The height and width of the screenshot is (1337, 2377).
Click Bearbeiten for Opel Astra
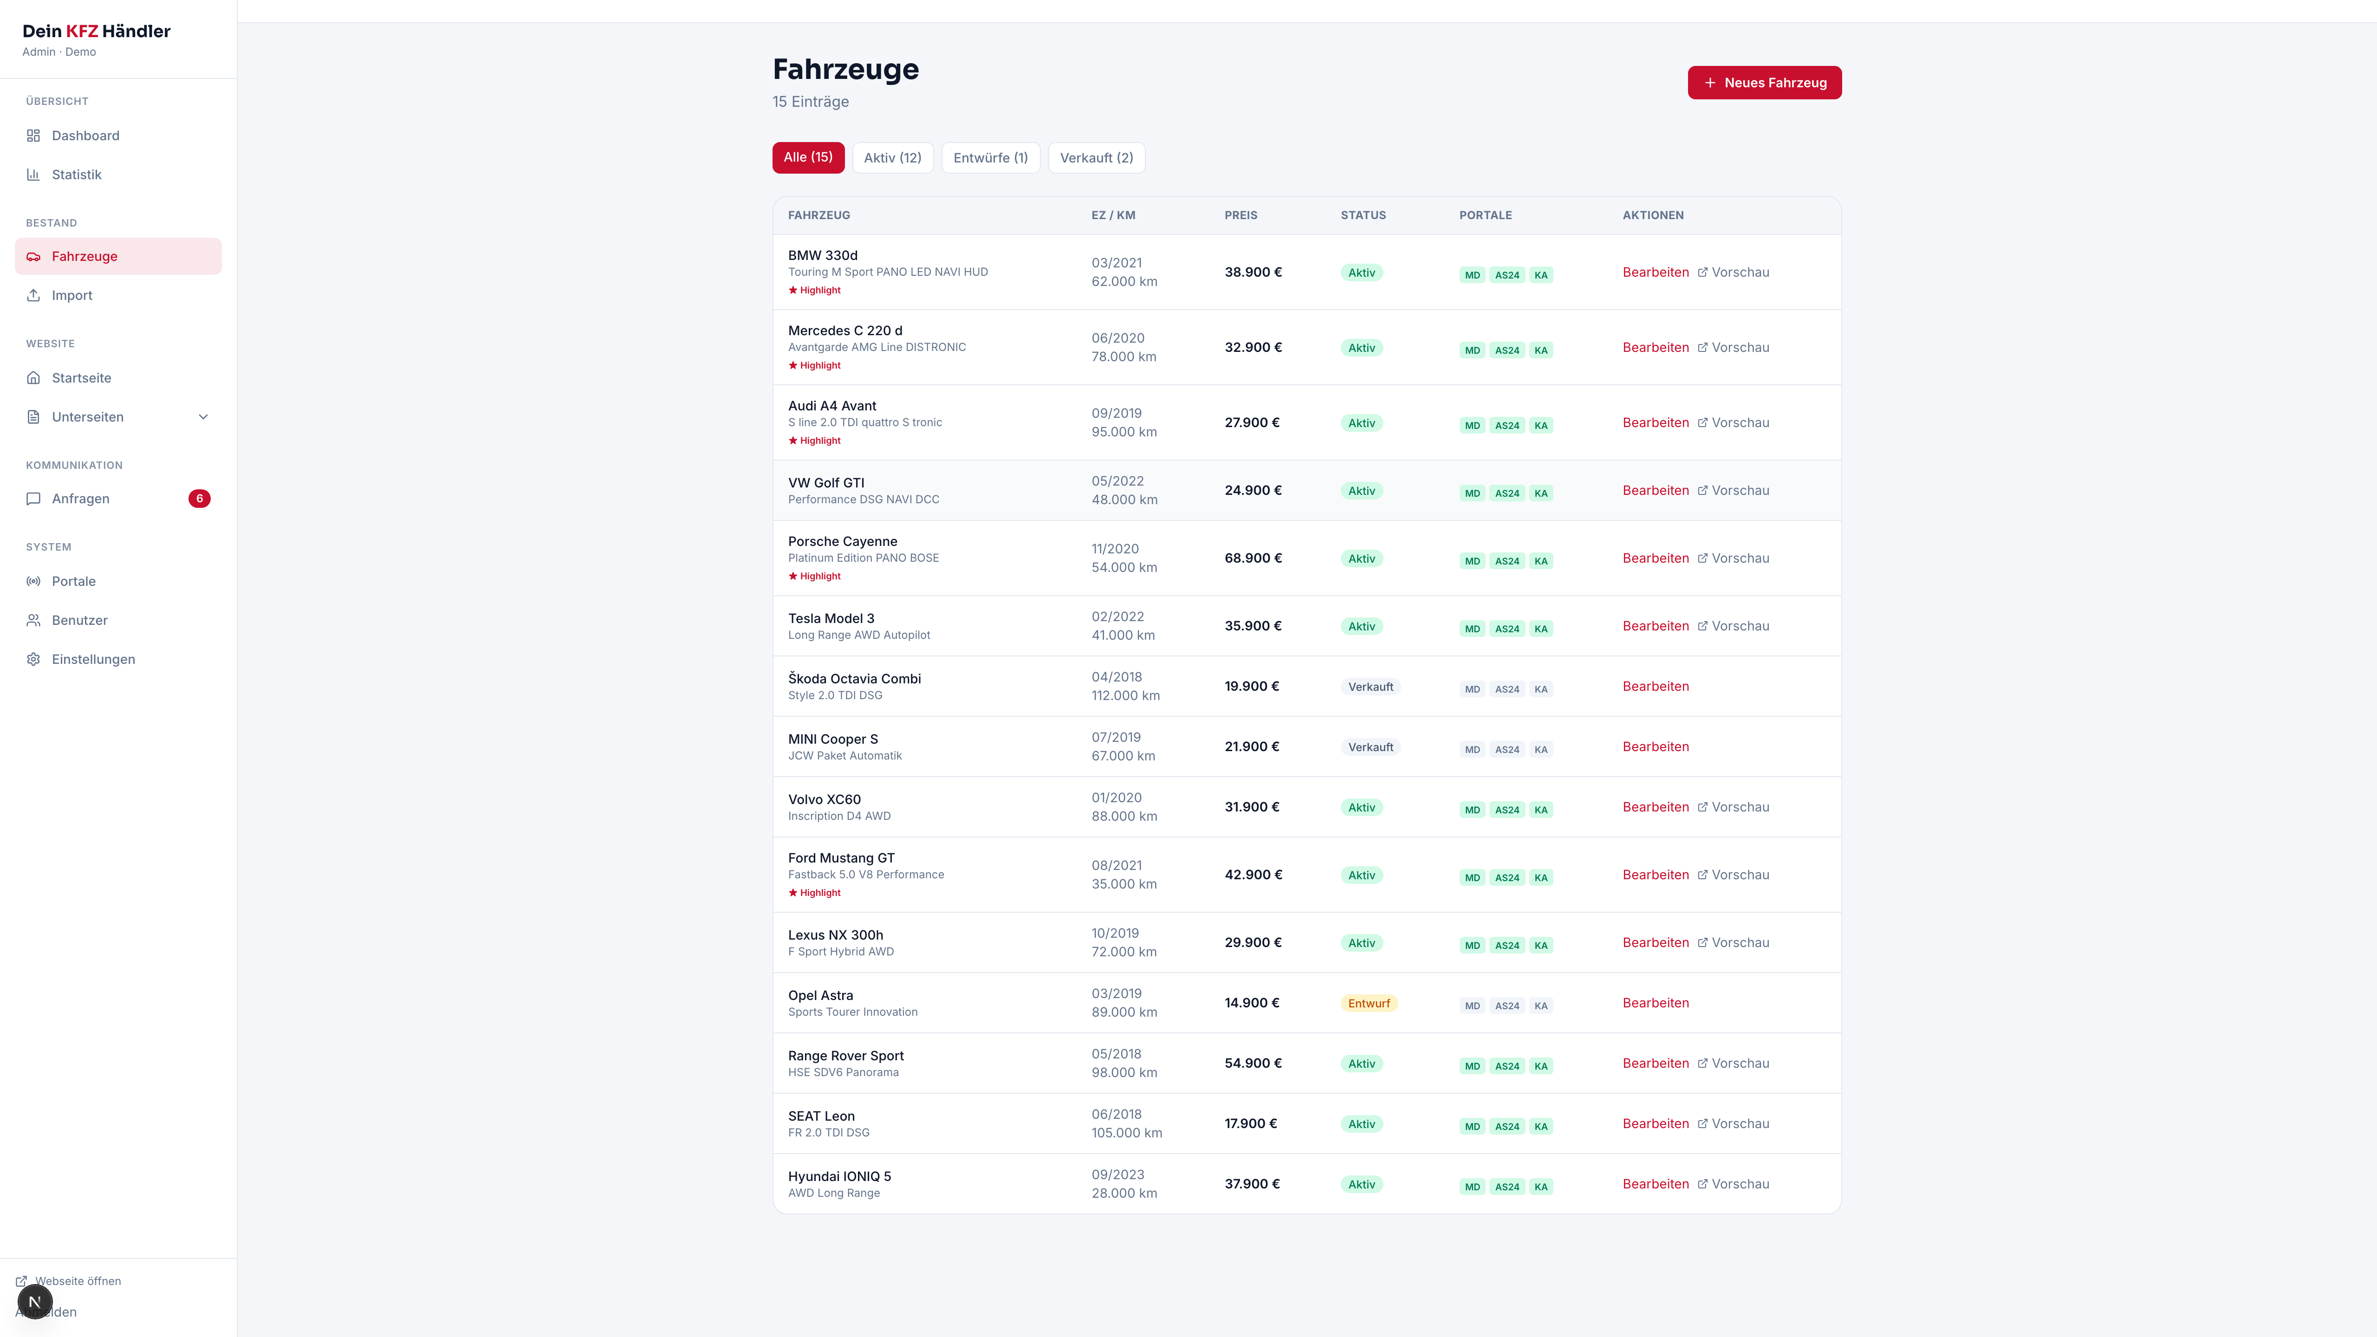[1656, 1003]
